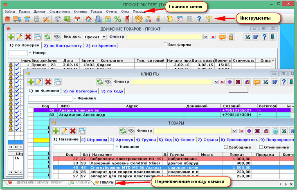This screenshot has height=190, width=297.
Task: Click the red X delete icon in Товары window
Action: coord(73,131)
